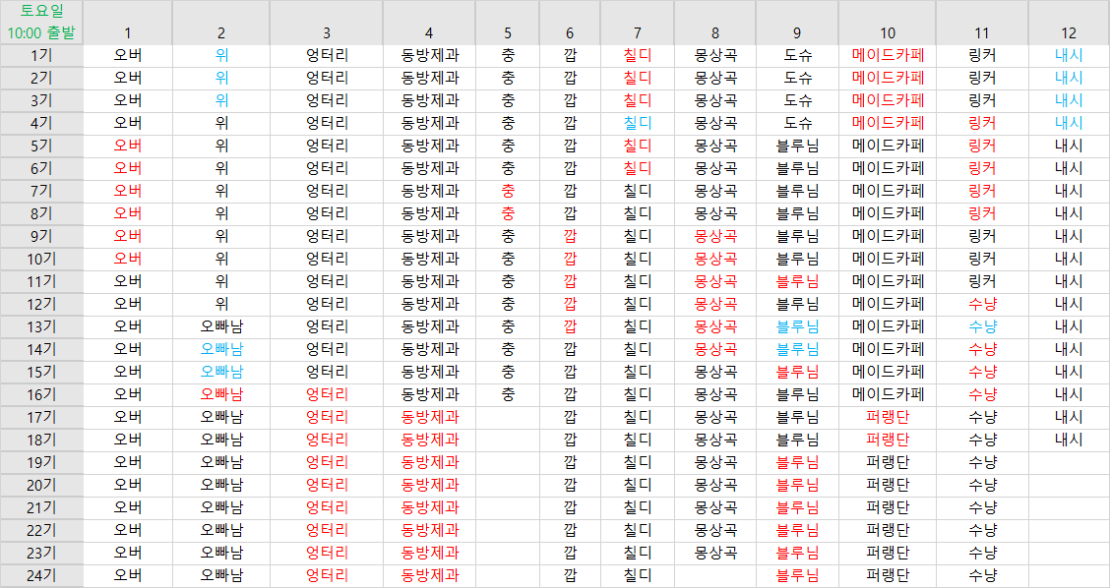Screen dimensions: 1110x588
Task: Click the 토요일 10:00 출발 corner cell
Action: pos(41,22)
